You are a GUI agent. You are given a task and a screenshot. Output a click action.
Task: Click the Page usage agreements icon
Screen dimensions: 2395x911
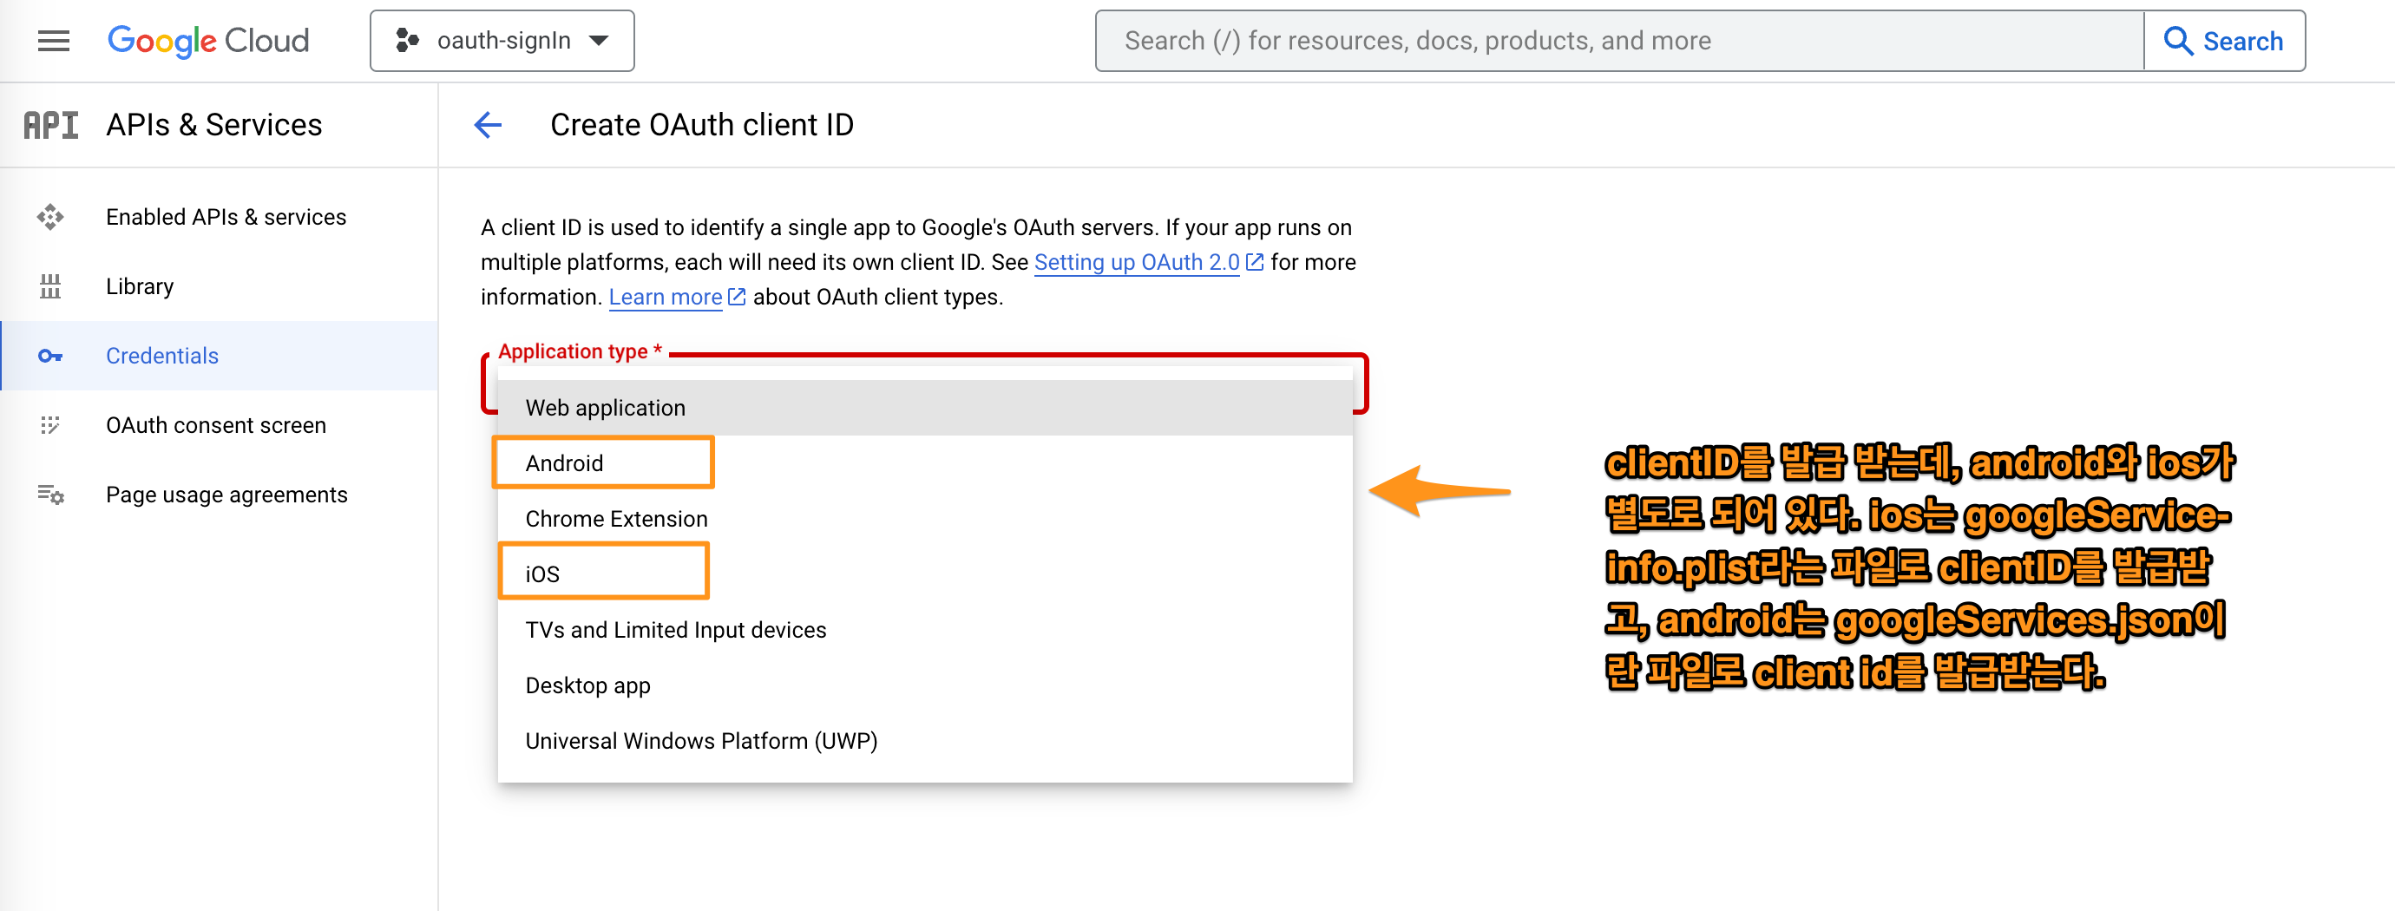50,495
